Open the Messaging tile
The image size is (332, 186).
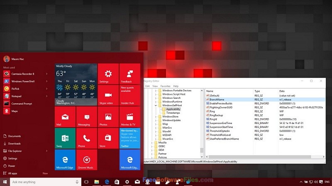(x=87, y=117)
